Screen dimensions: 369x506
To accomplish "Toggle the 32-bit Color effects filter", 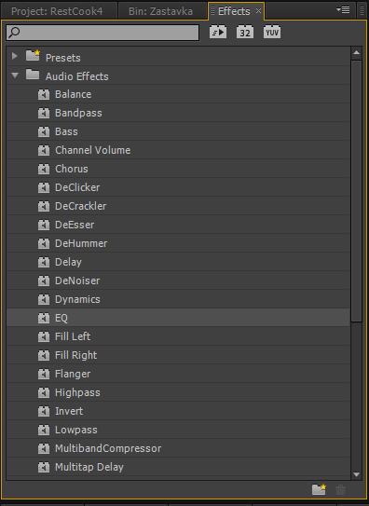I will 245,32.
